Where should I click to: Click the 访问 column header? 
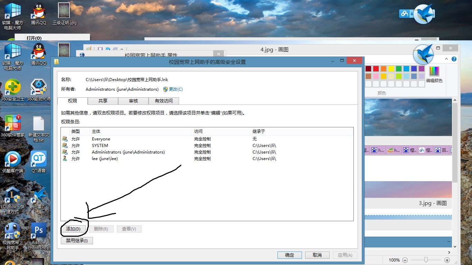pyautogui.click(x=221, y=131)
